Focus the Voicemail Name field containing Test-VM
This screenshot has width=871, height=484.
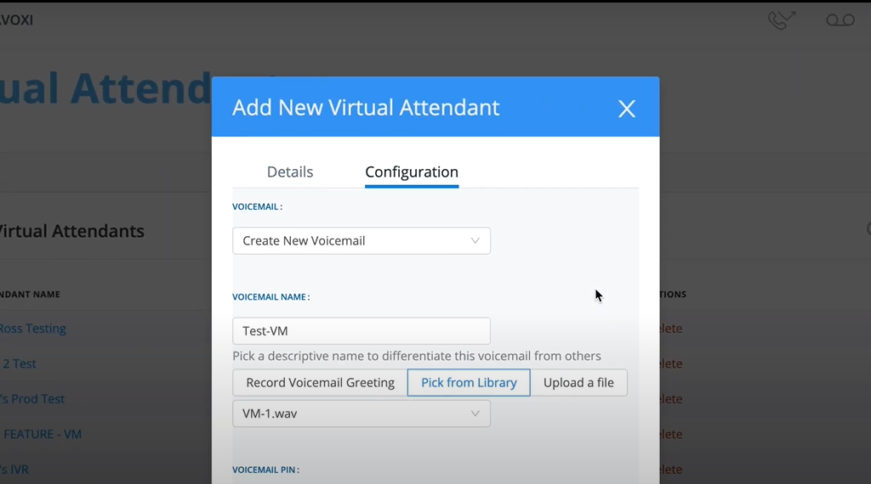pos(361,331)
